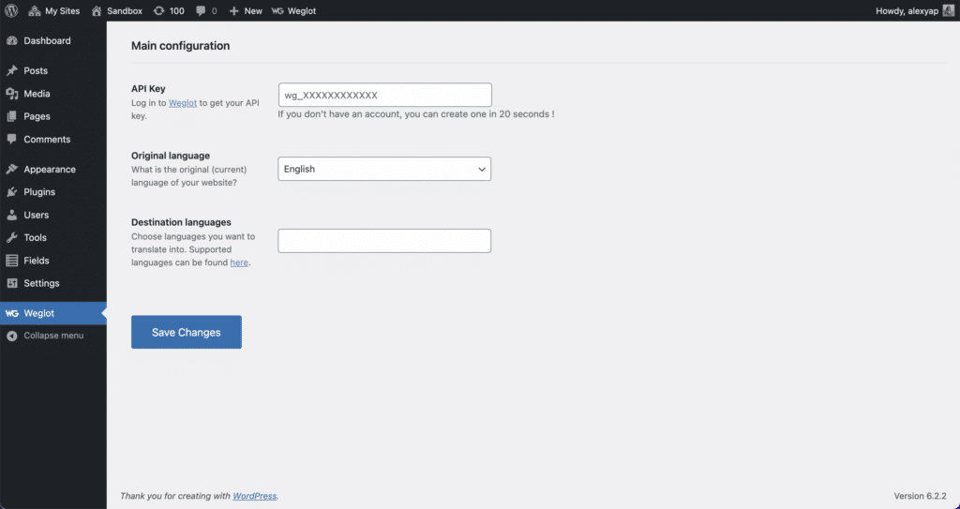Click the My Sites network icon
The height and width of the screenshot is (509, 960).
coord(35,11)
